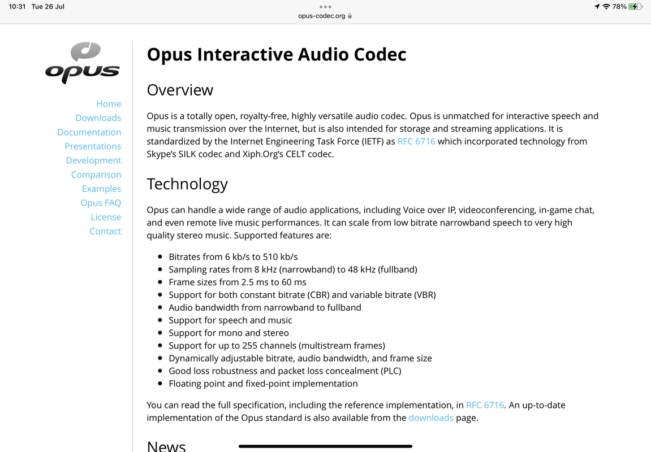Open the Opus FAQ link
Viewport: 651px width, 452px height.
tap(101, 203)
